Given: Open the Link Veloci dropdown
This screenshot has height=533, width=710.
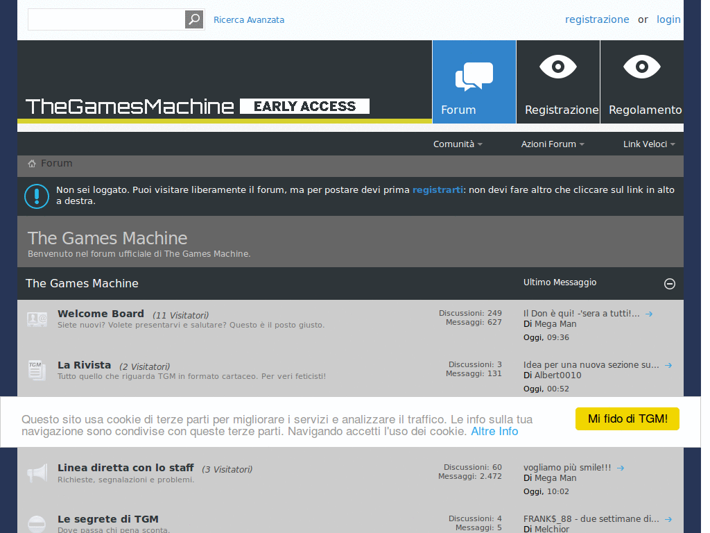Looking at the screenshot, I should pyautogui.click(x=649, y=144).
